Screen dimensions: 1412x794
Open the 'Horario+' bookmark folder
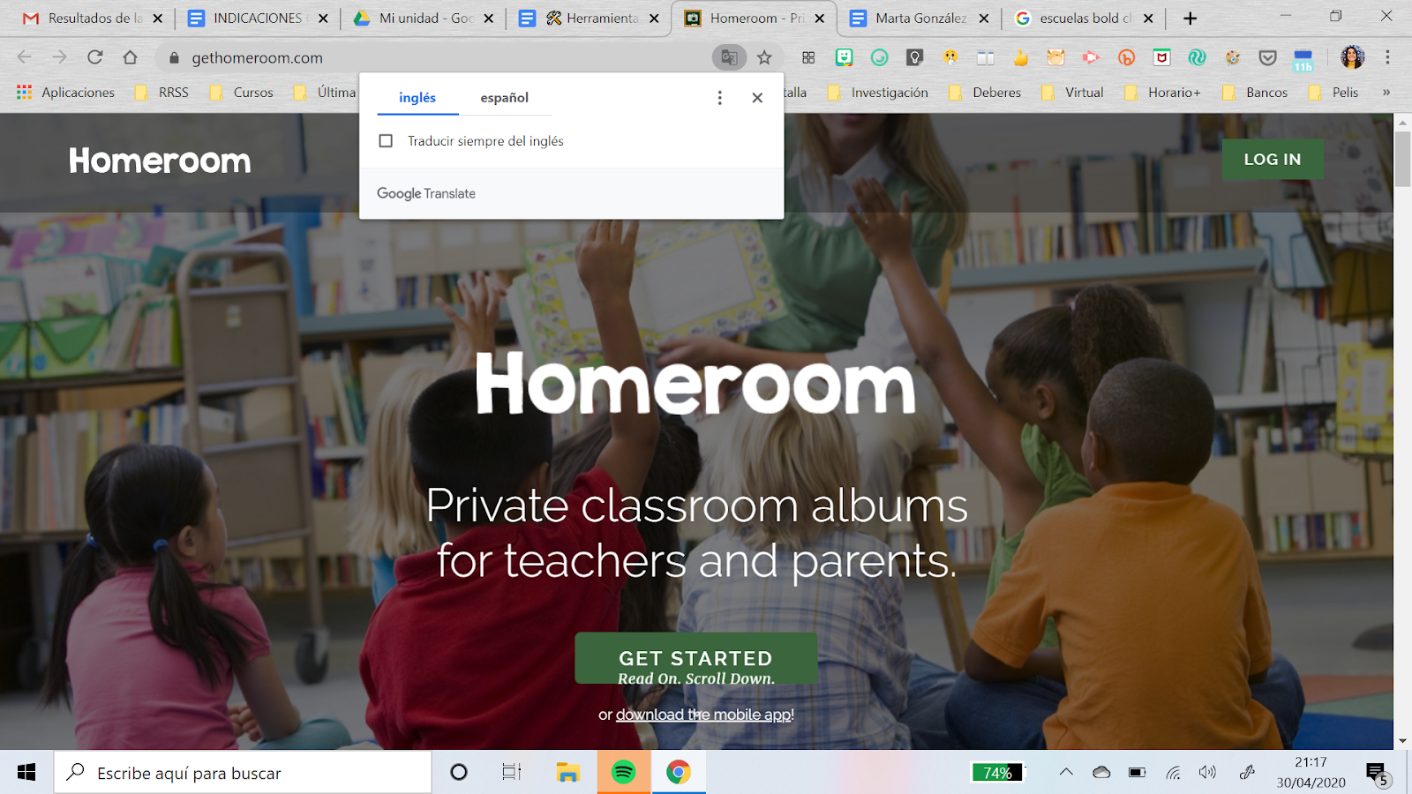click(x=1163, y=92)
